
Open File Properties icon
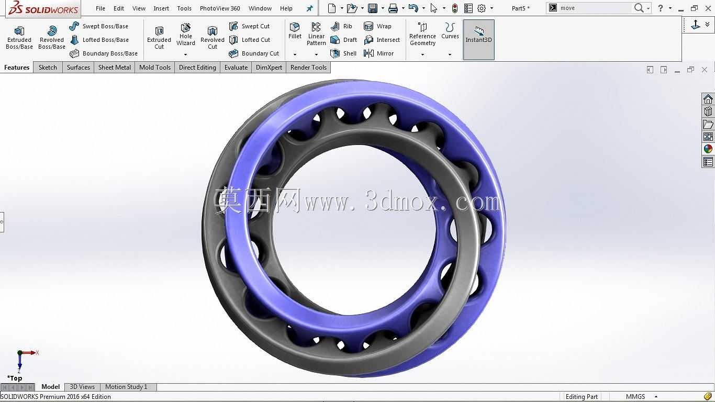(468, 8)
